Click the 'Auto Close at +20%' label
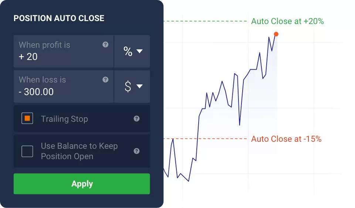Viewport: 355px width, 208px height. tap(287, 21)
